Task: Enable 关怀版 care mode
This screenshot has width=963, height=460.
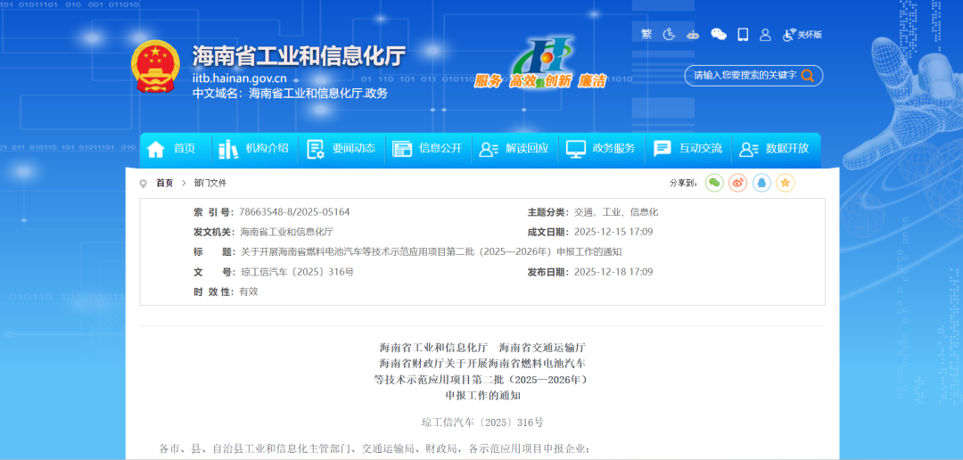Action: [802, 35]
